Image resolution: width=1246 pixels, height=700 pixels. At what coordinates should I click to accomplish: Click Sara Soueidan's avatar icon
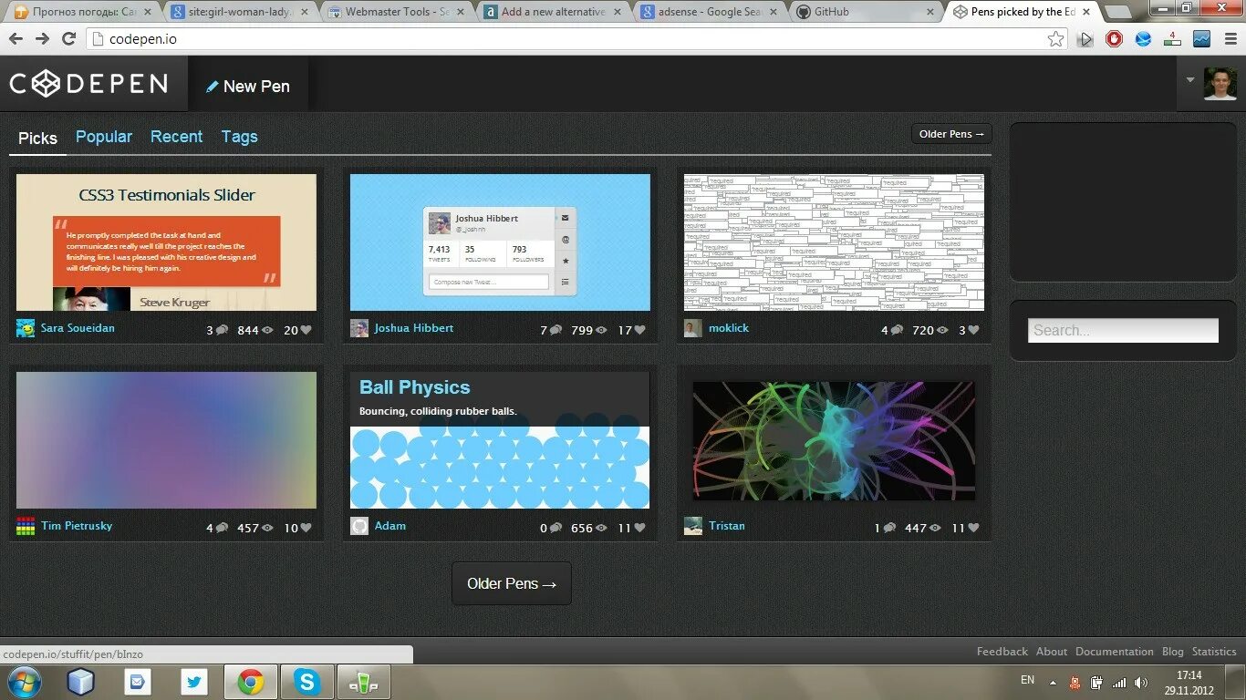[26, 328]
